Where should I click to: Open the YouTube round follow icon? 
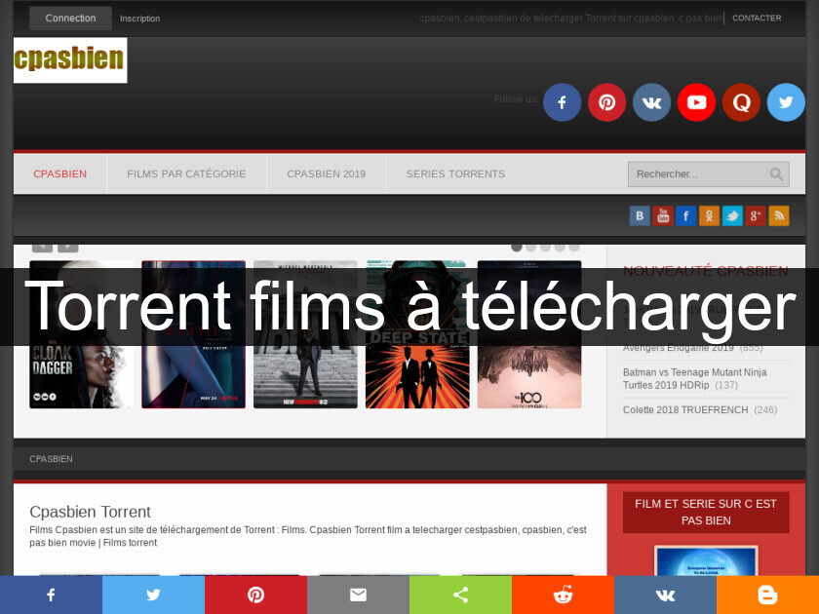click(696, 102)
